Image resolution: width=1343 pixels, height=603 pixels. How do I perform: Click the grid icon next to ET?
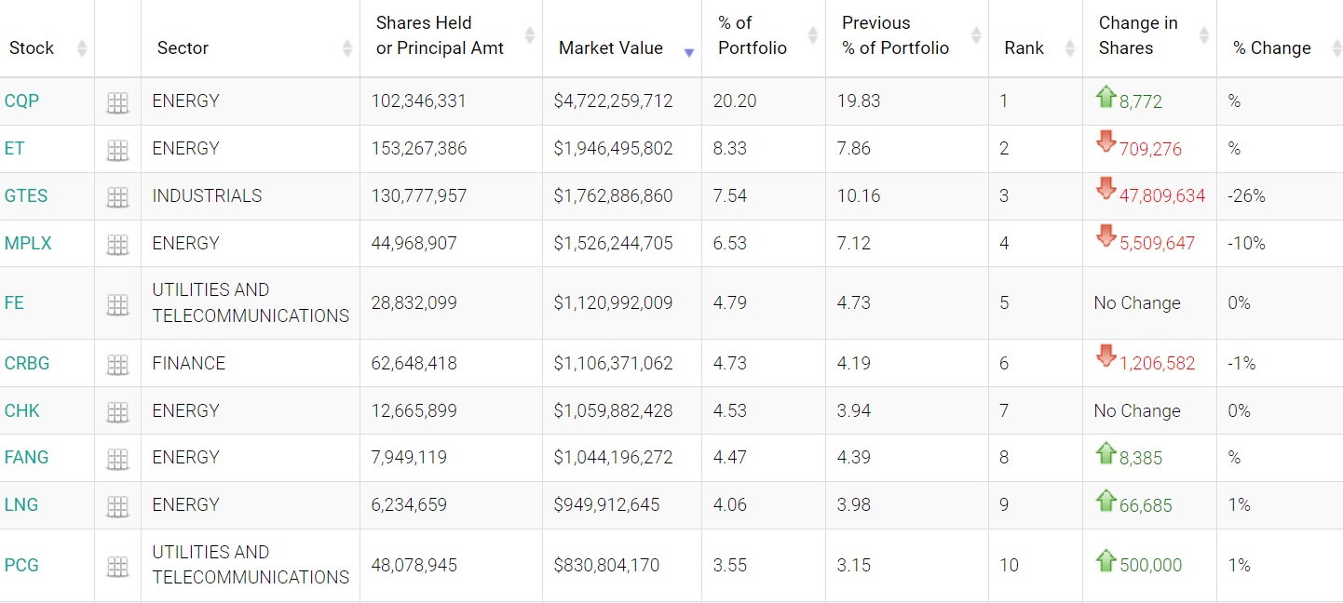pyautogui.click(x=117, y=150)
